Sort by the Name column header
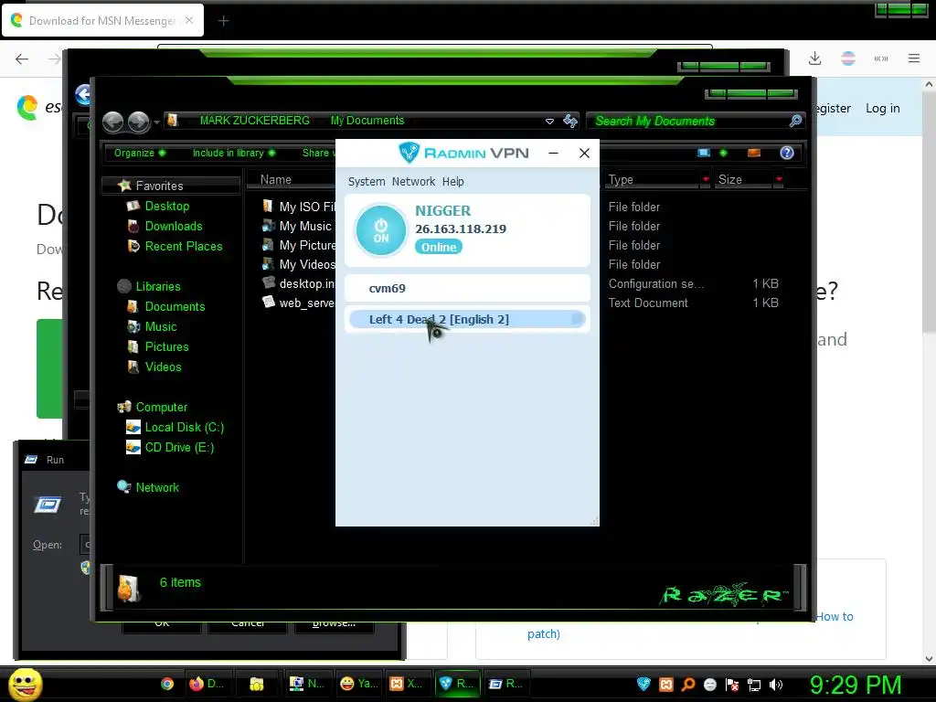Screen dimensions: 936x702 click(276, 180)
